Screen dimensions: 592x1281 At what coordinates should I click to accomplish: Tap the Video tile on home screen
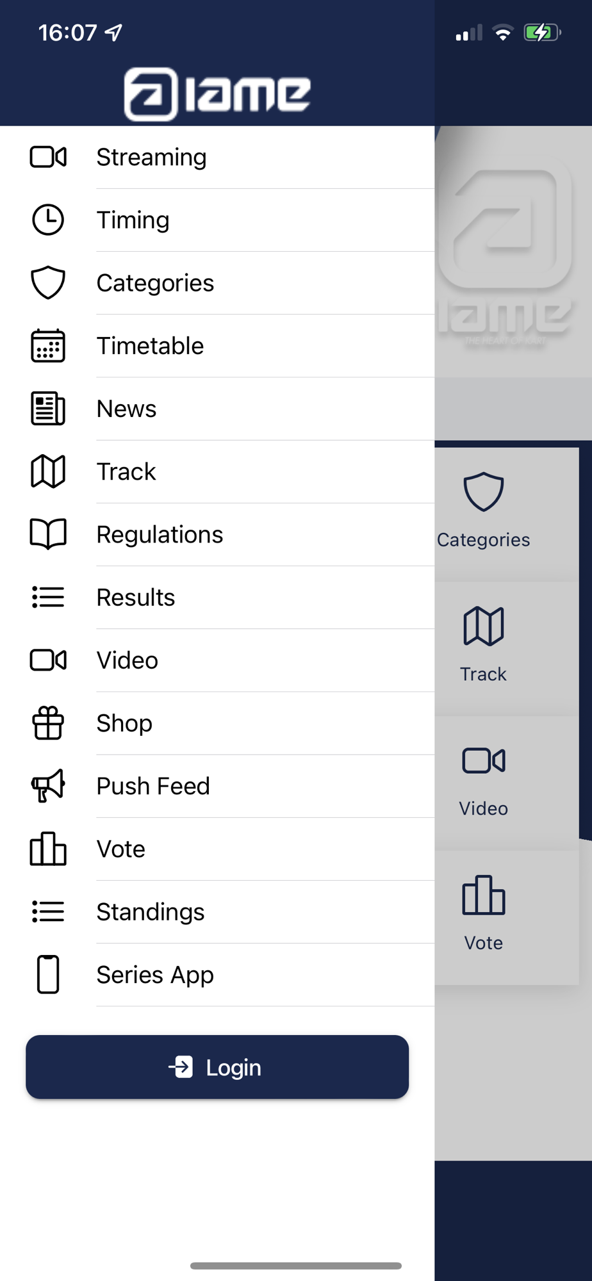(x=506, y=783)
